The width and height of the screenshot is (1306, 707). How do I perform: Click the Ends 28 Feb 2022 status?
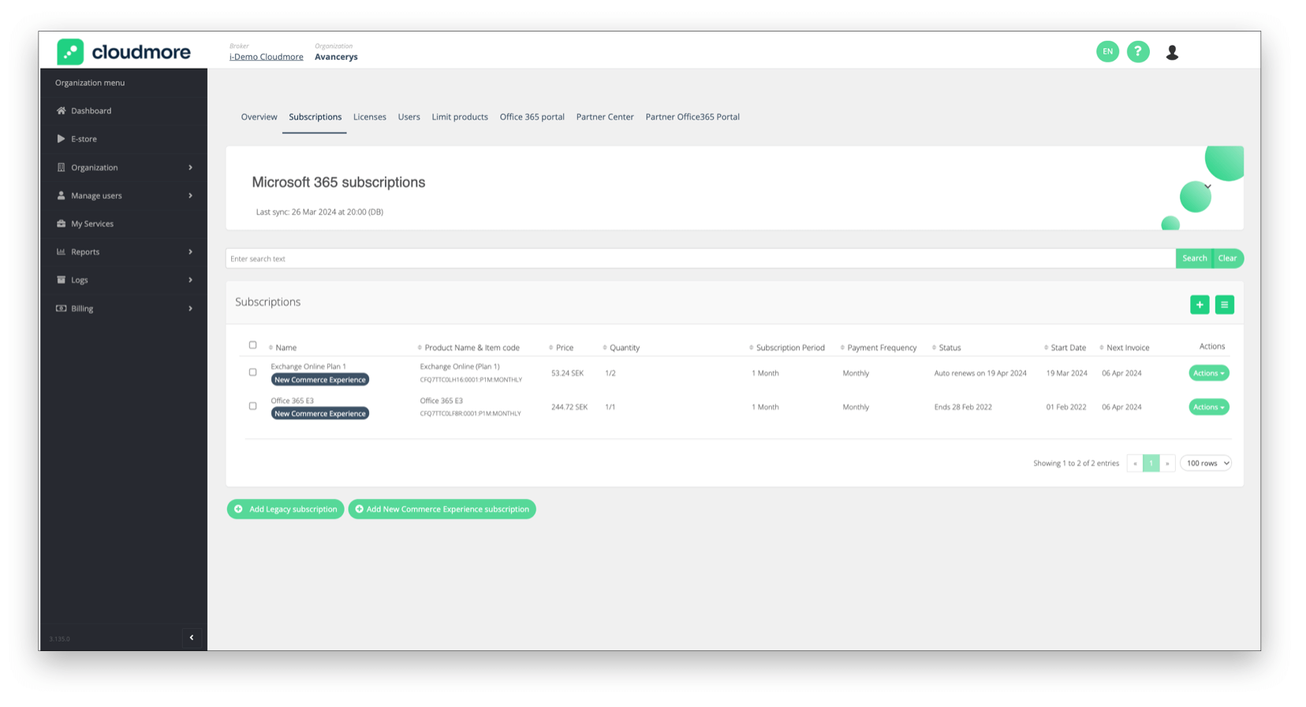click(963, 407)
